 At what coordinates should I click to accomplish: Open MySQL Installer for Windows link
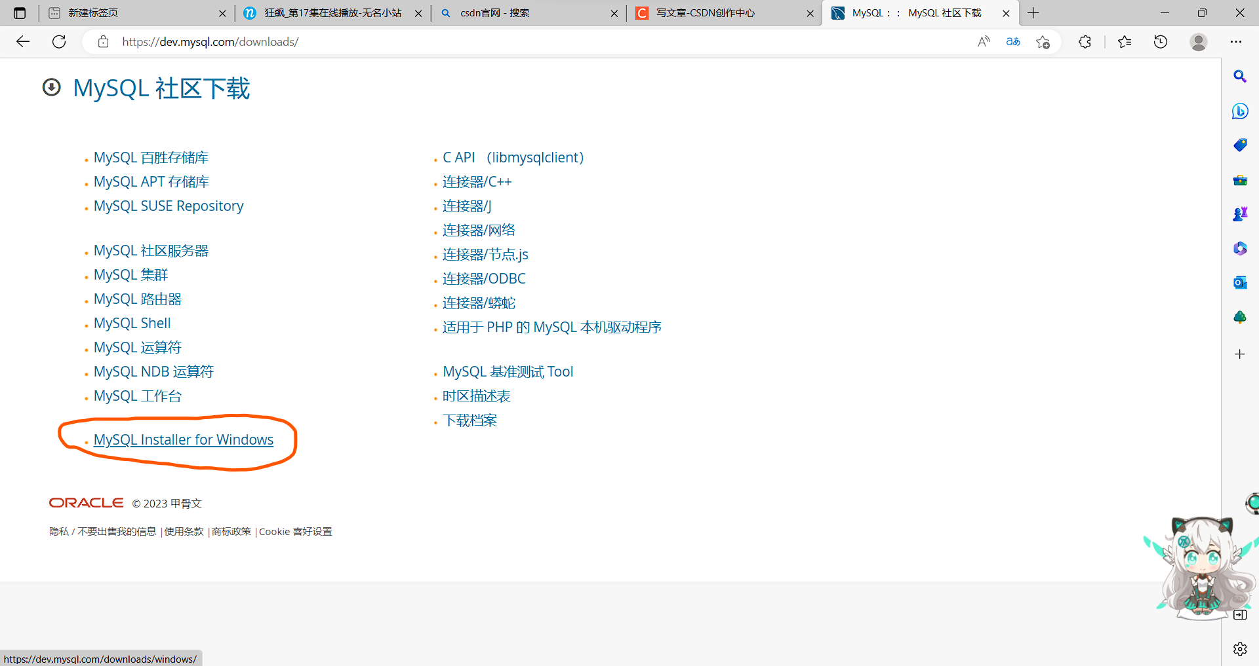pos(184,439)
